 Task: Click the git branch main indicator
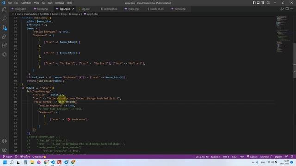(x=7, y=157)
